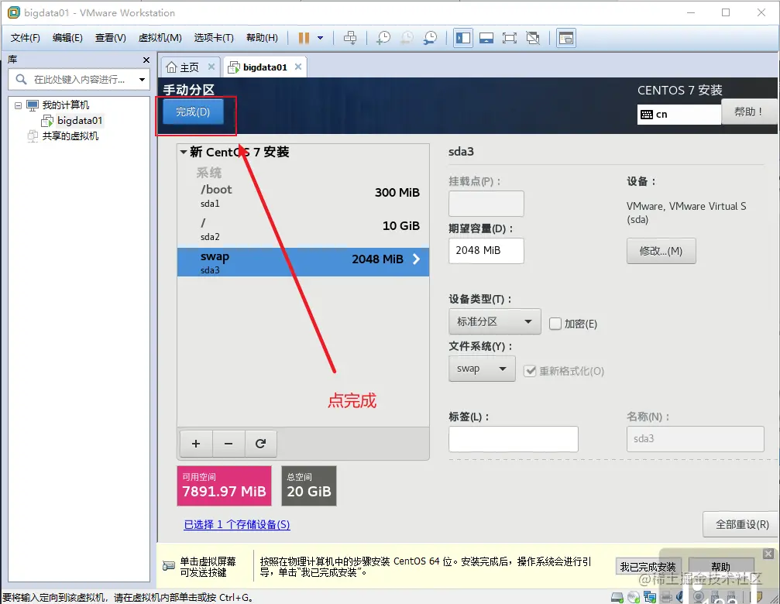Image resolution: width=780 pixels, height=604 pixels.
Task: Switch to the 主页 tab
Action: coord(188,67)
